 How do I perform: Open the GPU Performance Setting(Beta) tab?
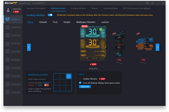tap(137, 8)
